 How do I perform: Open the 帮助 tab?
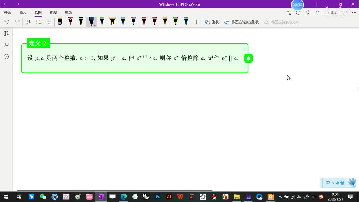[68, 13]
